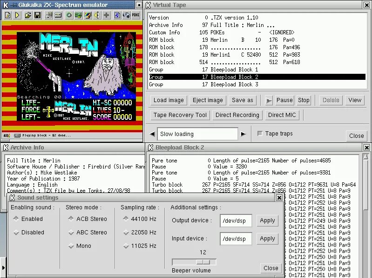Open a snapshot with the folder icon
This screenshot has width=372, height=278.
coord(28,15)
